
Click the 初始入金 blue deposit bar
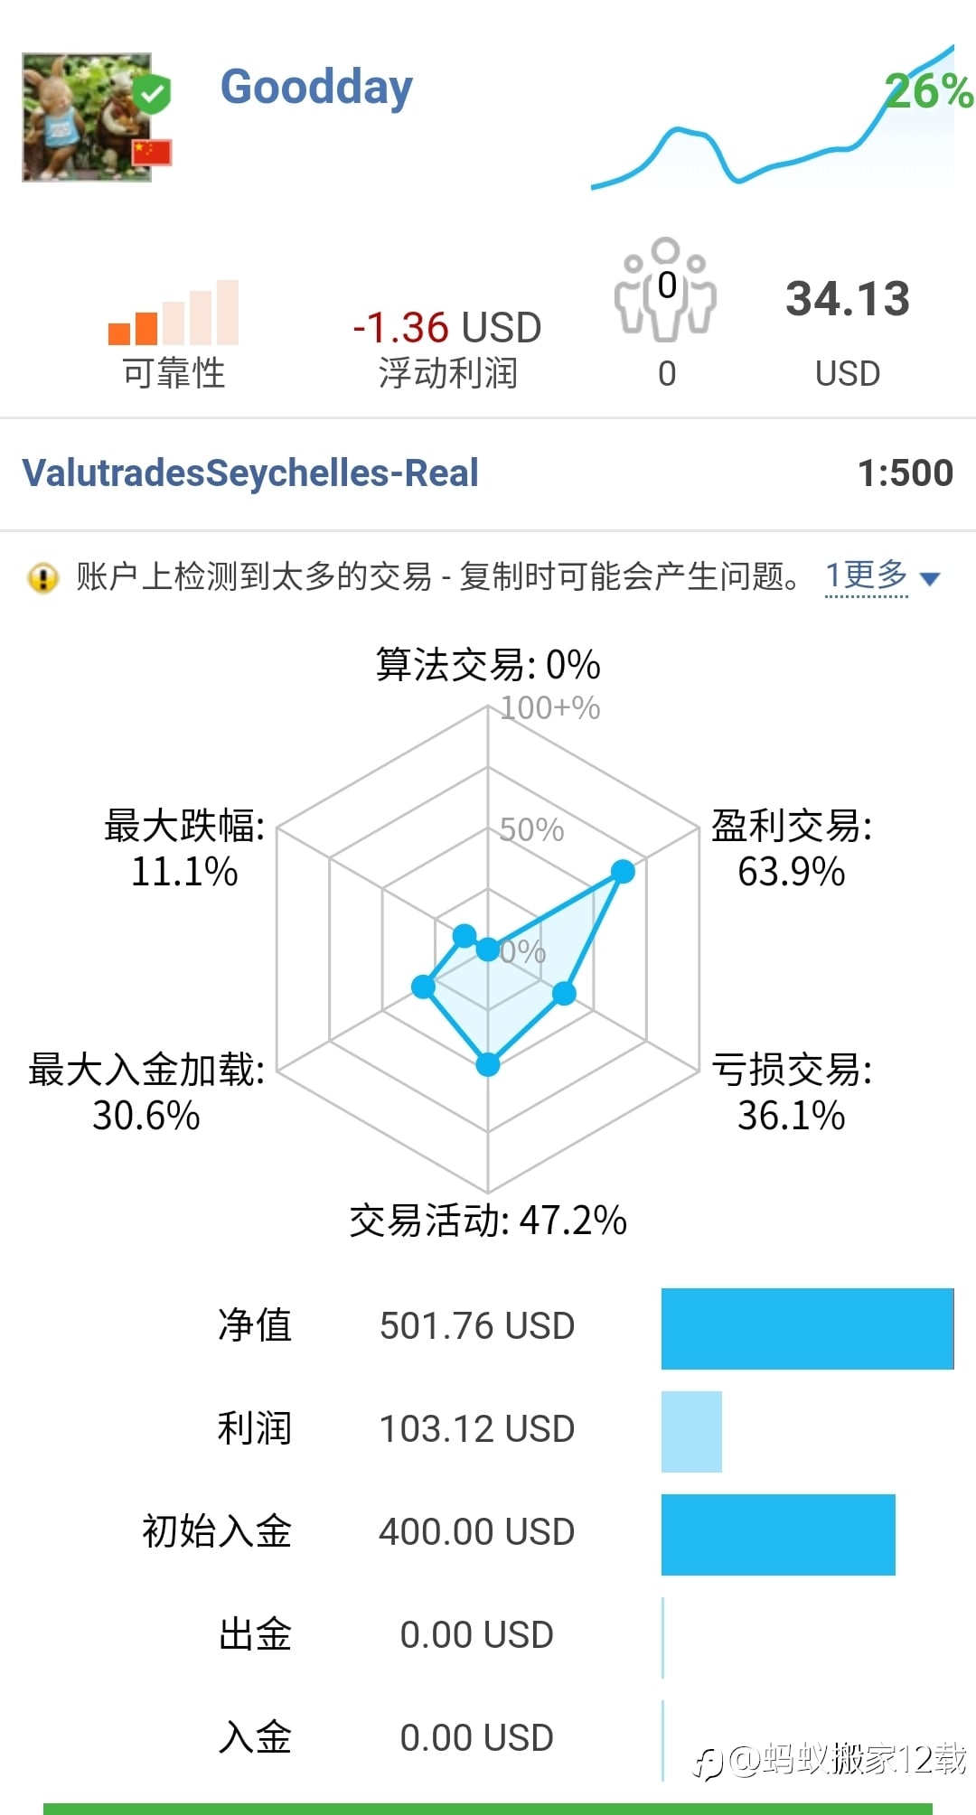(778, 1534)
